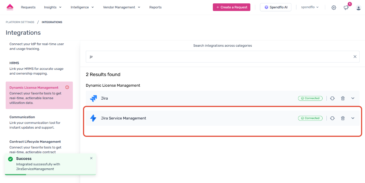Click the '2 Results found' text
This screenshot has width=365, height=183.
coord(103,74)
